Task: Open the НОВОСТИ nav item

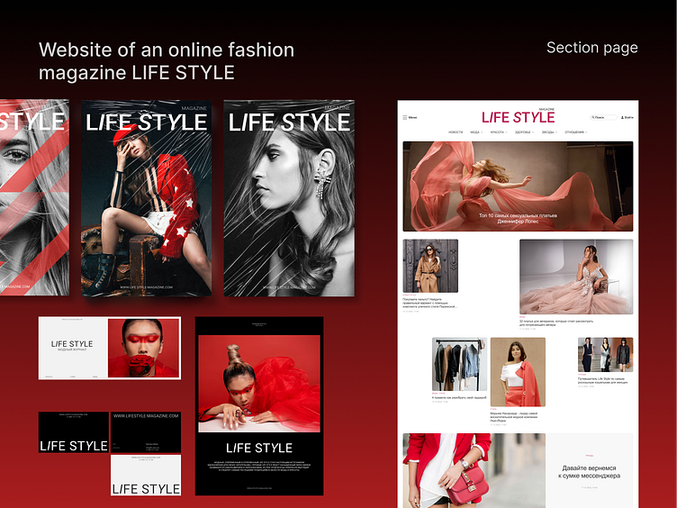Action: 455,132
